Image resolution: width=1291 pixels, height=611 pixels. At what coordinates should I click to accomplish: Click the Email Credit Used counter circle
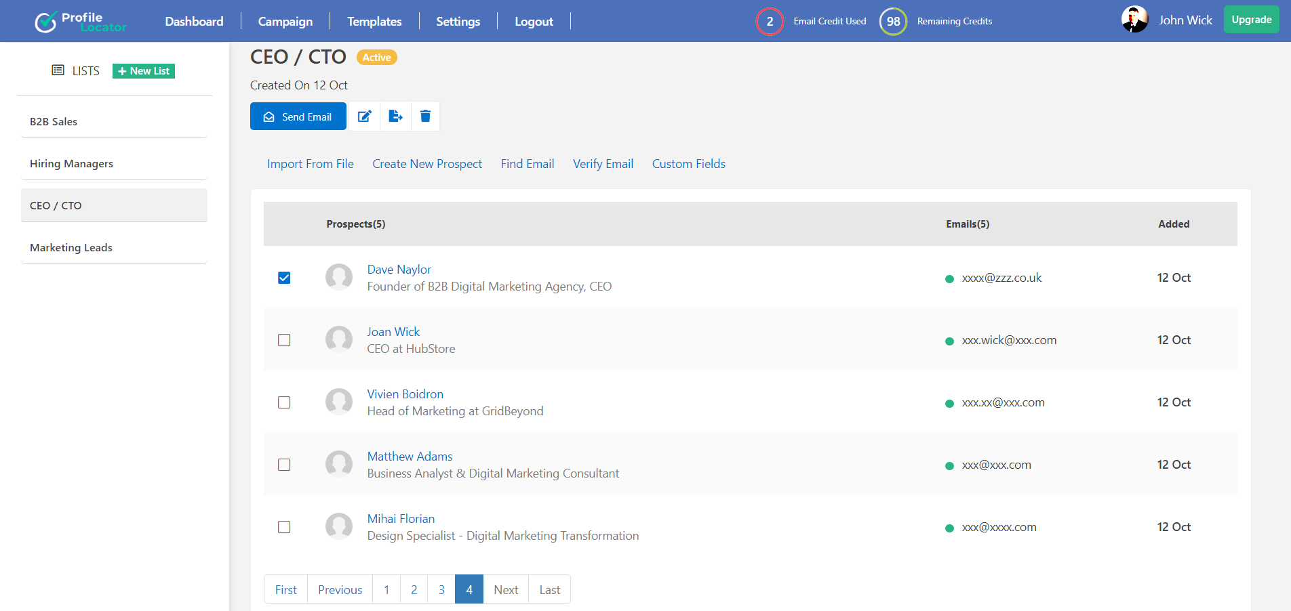[770, 22]
